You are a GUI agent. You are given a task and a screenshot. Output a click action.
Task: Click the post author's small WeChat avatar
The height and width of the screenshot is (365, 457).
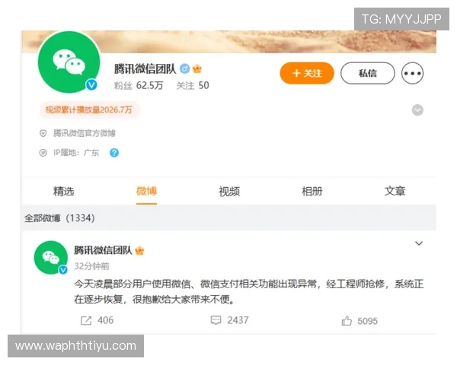(51, 258)
